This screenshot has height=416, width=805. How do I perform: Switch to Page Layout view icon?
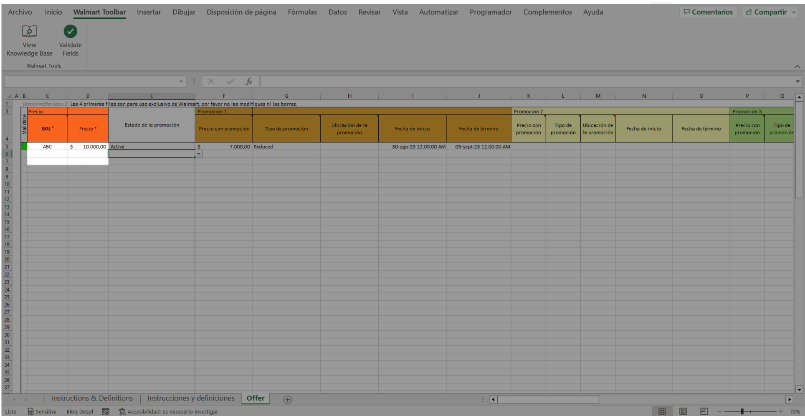(683, 411)
